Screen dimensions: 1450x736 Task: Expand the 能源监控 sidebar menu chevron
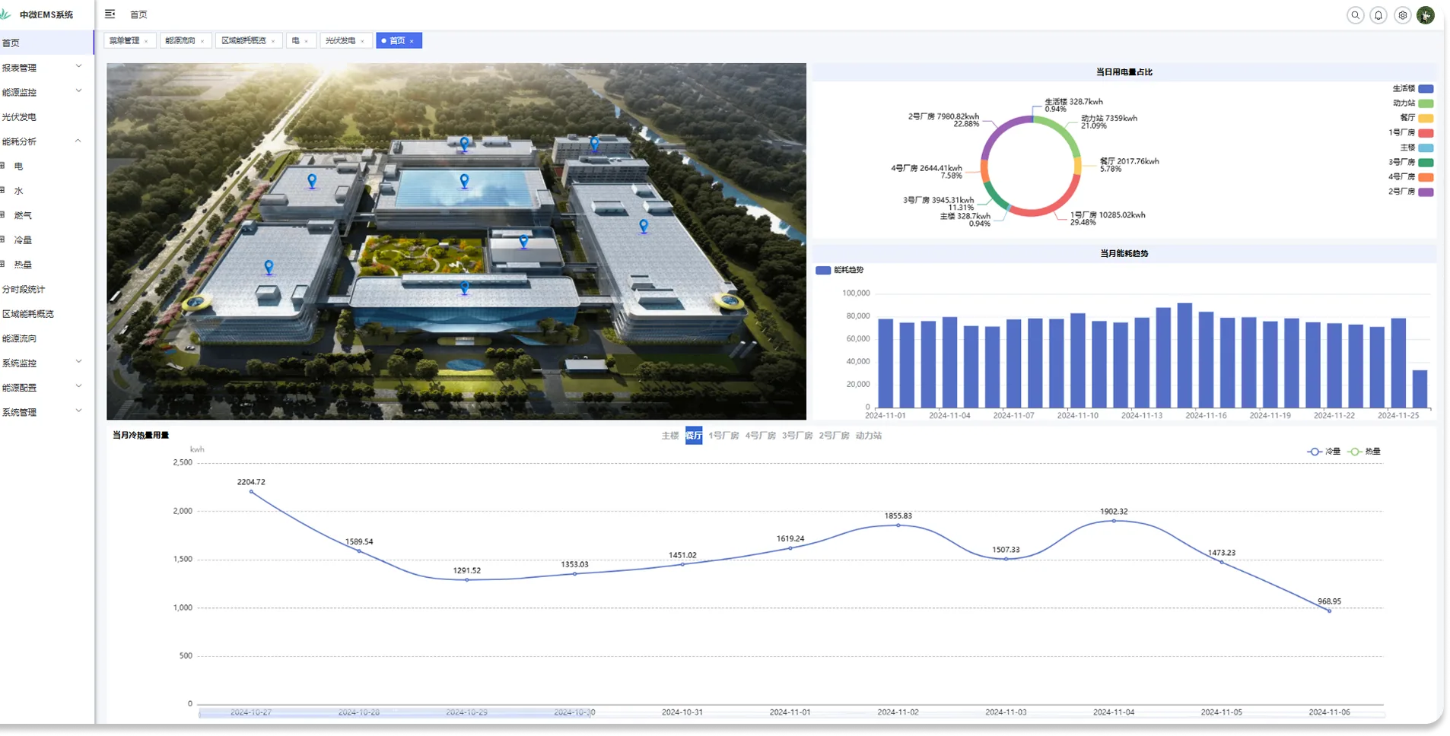click(x=78, y=91)
